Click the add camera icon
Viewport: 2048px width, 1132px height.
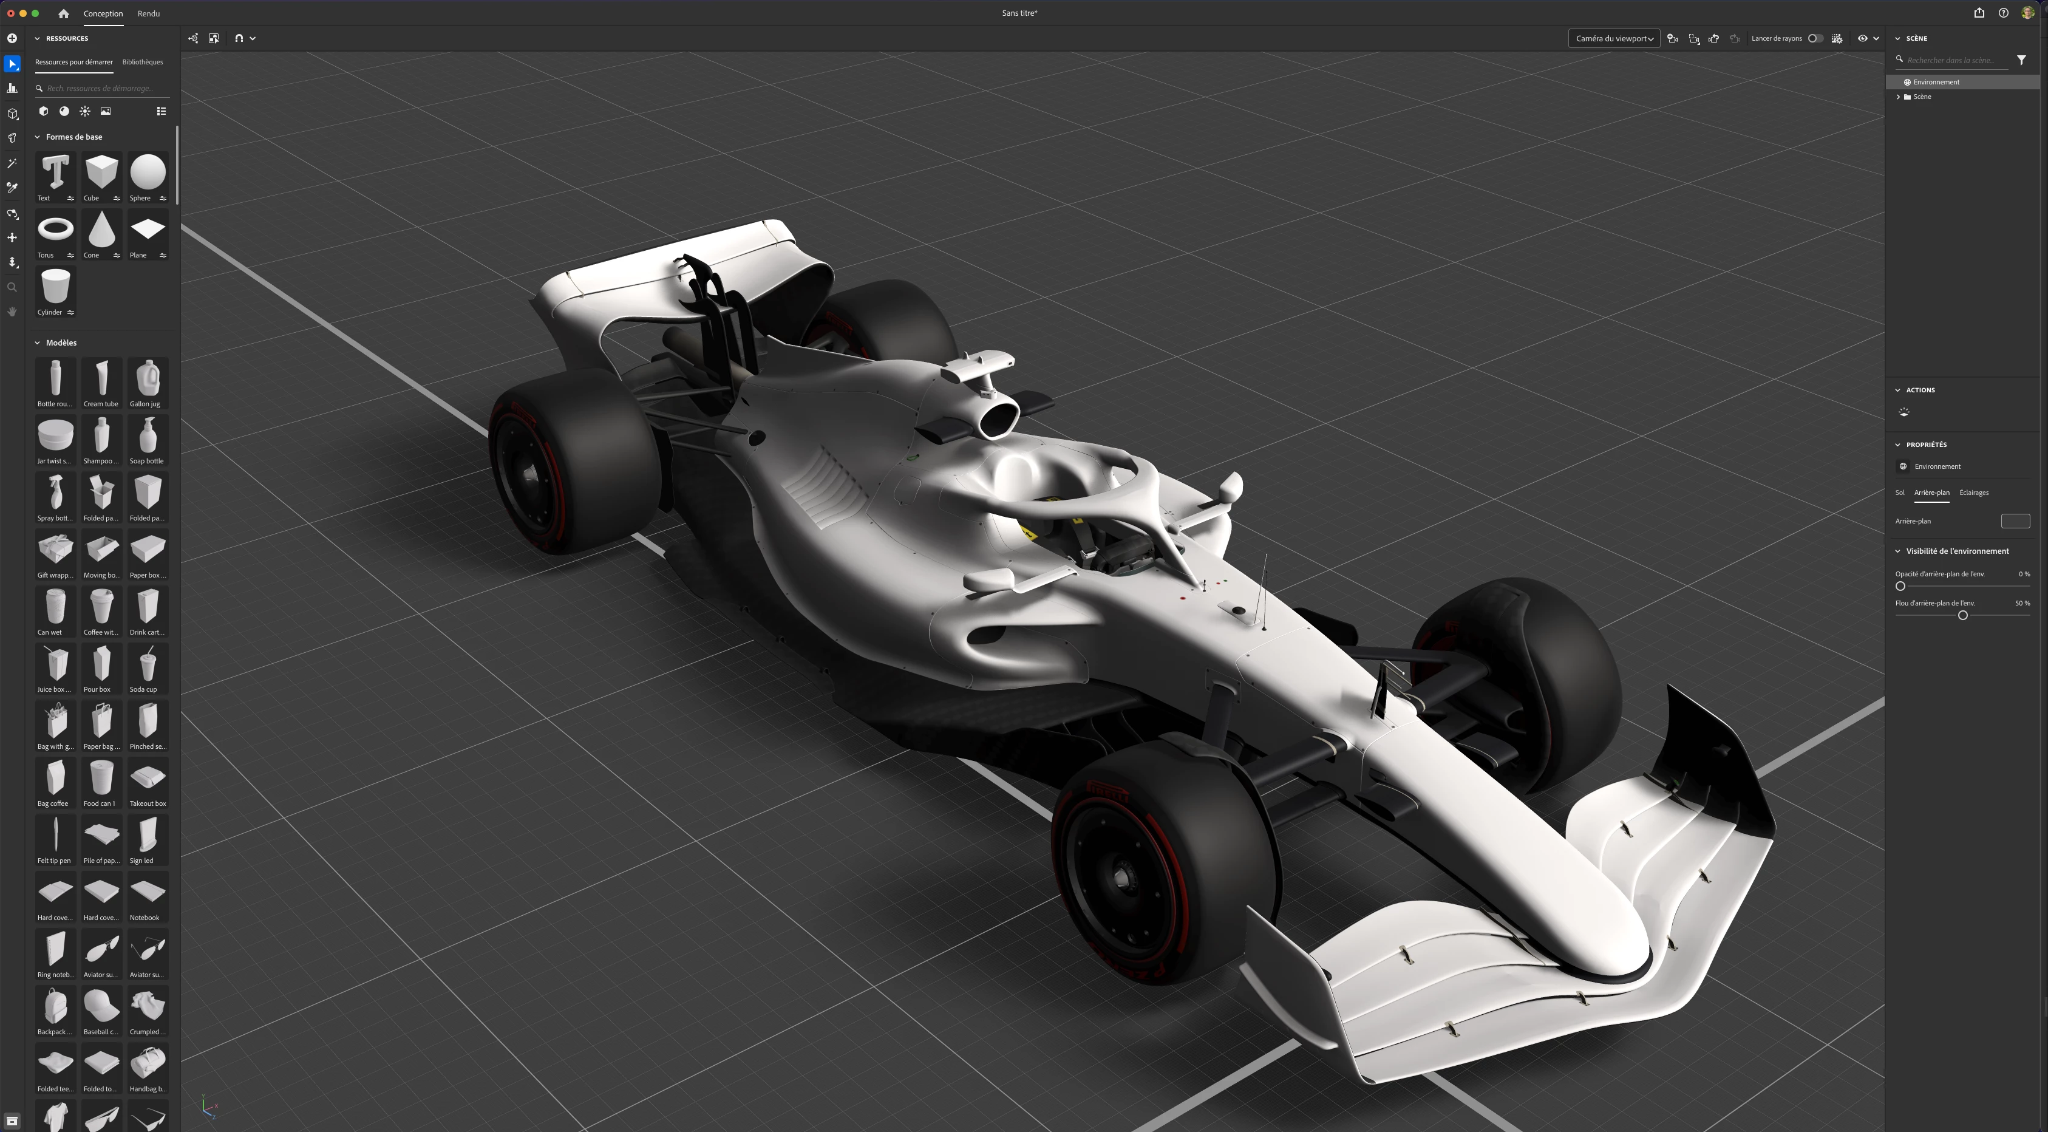click(1672, 38)
